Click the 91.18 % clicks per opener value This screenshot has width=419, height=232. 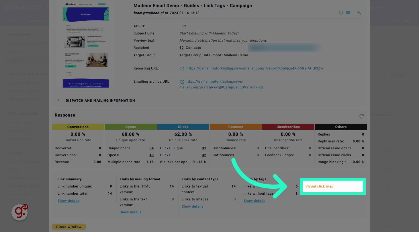pyautogui.click(x=199, y=162)
